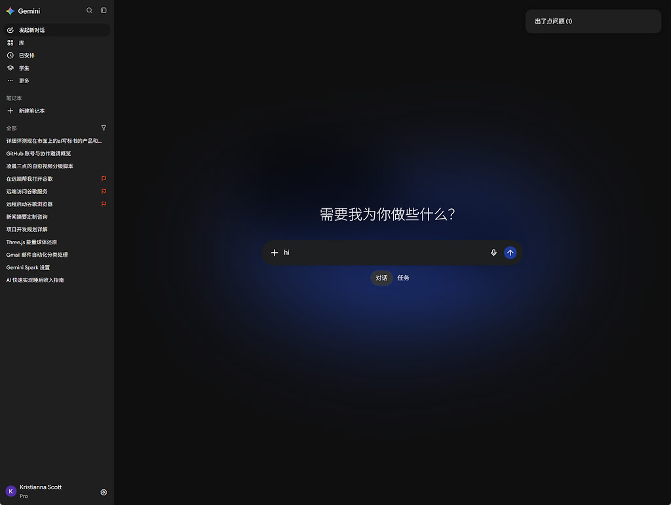Open the settings gear icon

pos(104,492)
